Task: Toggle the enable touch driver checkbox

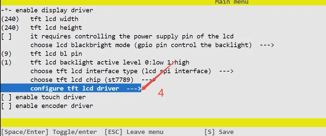Action: [x=6, y=97]
